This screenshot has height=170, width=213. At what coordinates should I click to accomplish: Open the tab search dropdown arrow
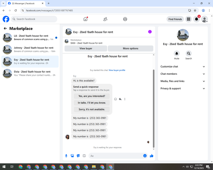click(x=3, y=3)
